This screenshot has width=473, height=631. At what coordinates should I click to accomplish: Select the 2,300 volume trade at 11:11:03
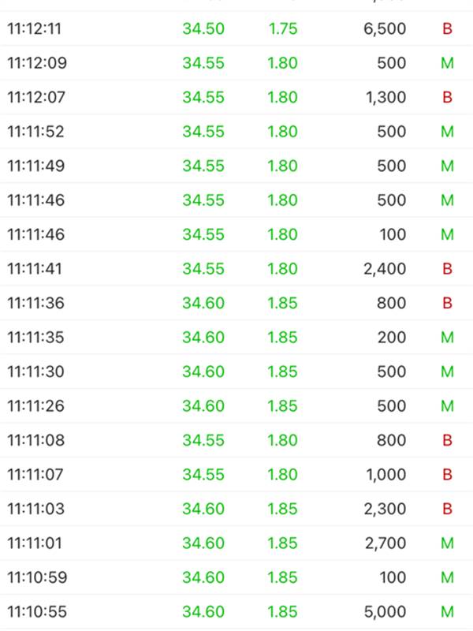tap(385, 509)
